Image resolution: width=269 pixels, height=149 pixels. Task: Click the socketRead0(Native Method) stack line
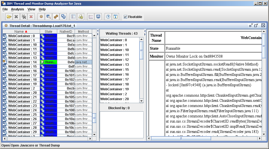coord(212,64)
